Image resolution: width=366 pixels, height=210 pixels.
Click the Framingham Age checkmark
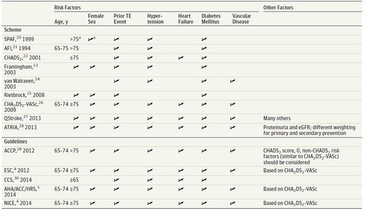pyautogui.click(x=76, y=67)
